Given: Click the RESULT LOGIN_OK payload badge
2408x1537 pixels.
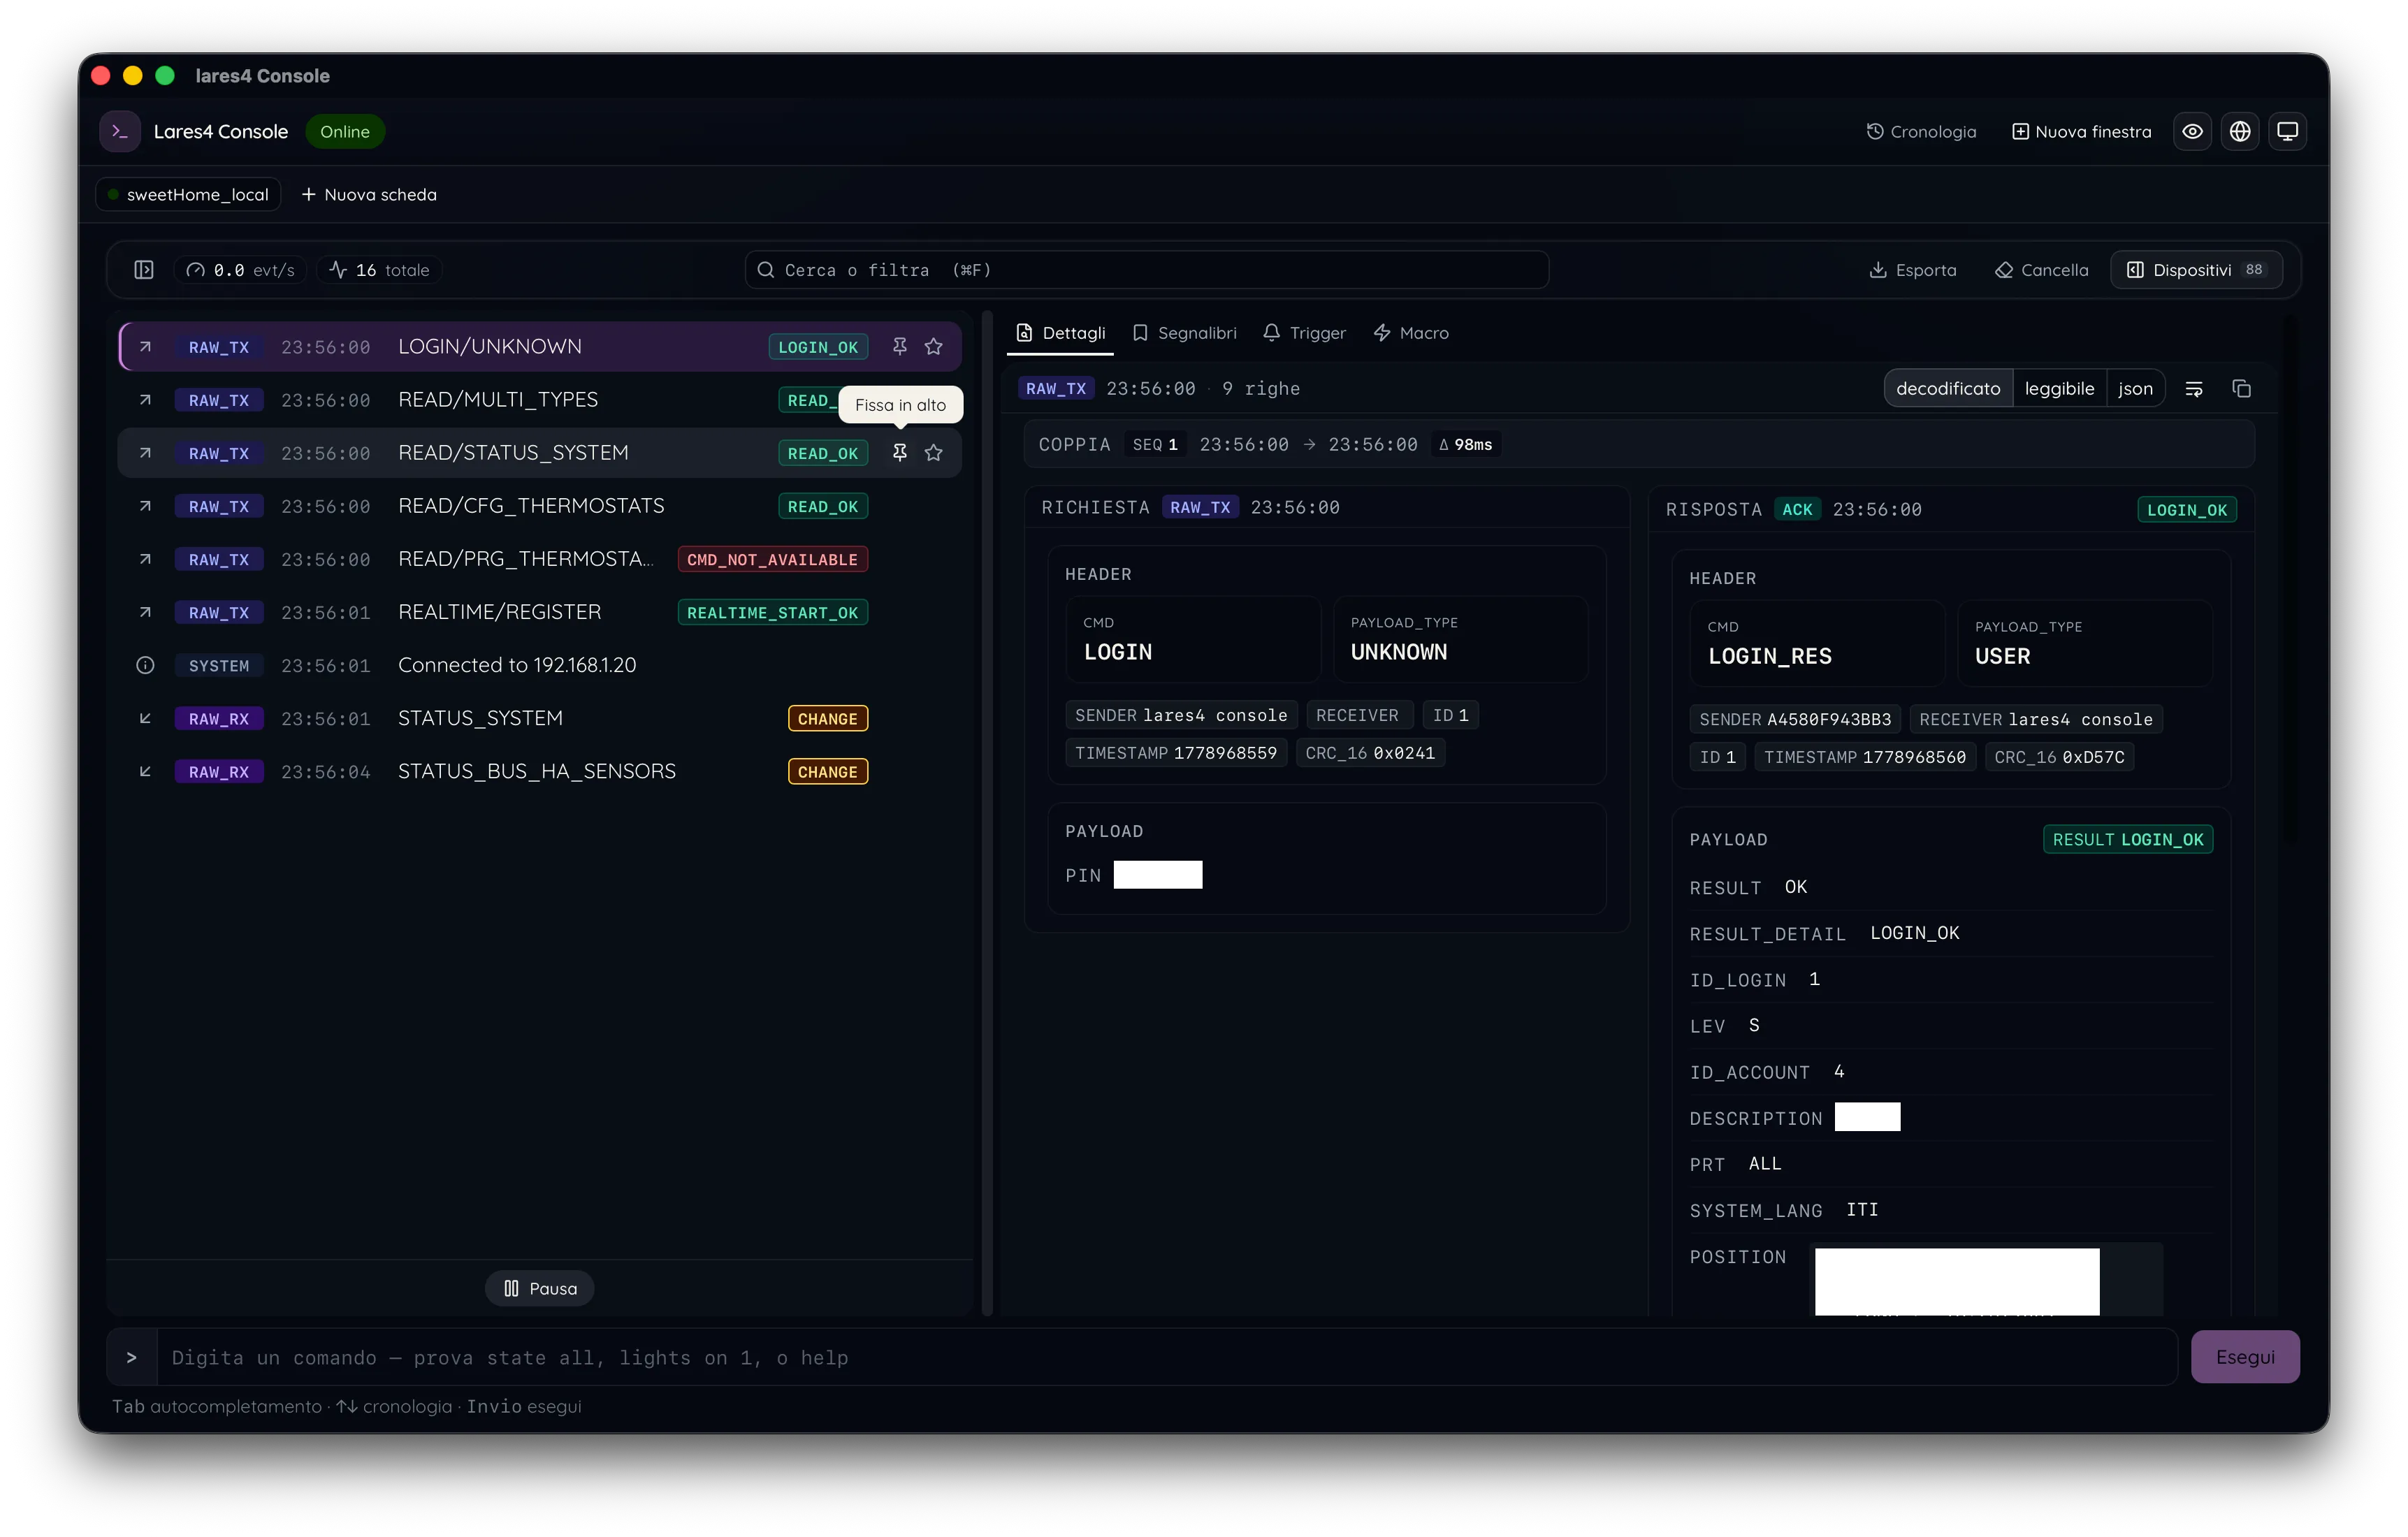Looking at the screenshot, I should tap(2128, 839).
